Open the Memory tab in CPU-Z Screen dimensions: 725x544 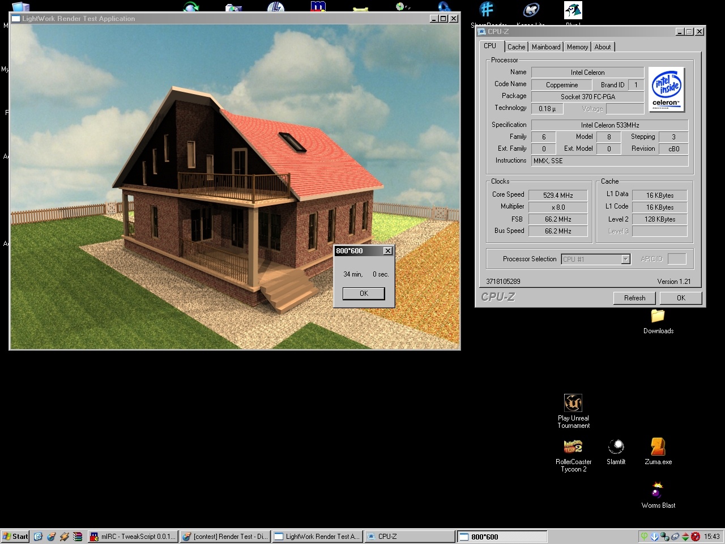click(x=577, y=47)
